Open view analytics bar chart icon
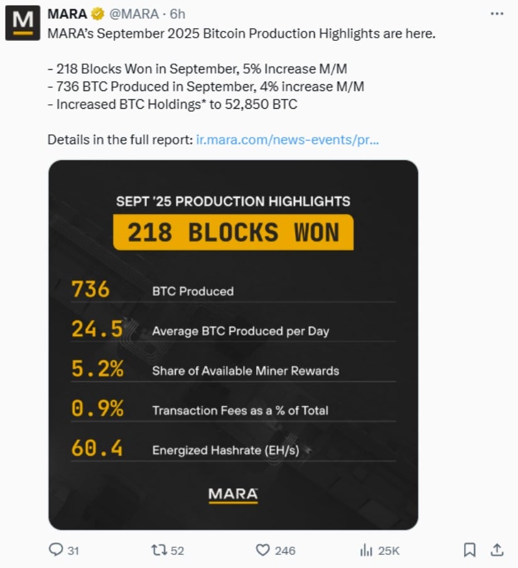518x568 pixels. coord(366,550)
